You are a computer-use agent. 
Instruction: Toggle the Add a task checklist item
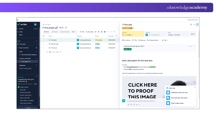pos(19,90)
